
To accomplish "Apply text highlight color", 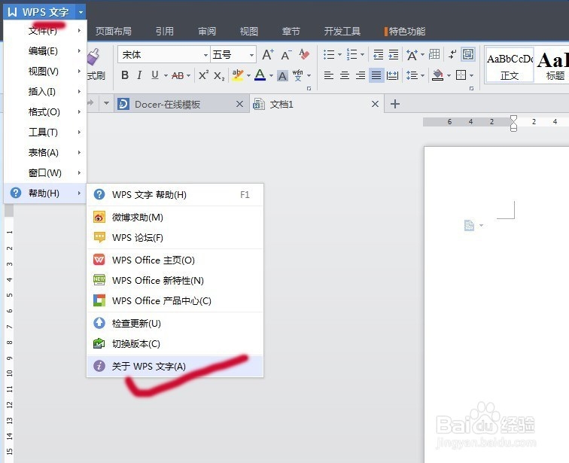I will (238, 75).
